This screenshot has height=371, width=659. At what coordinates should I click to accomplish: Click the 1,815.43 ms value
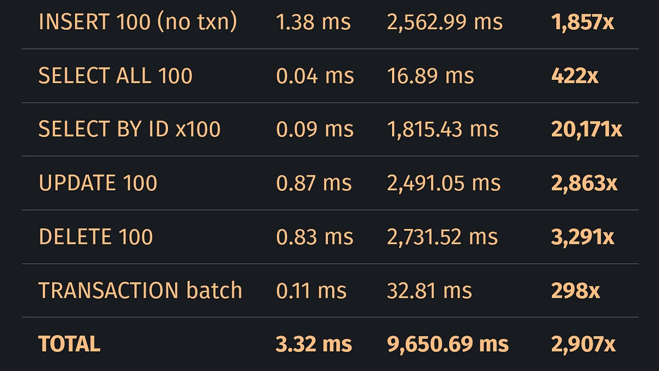click(x=443, y=129)
